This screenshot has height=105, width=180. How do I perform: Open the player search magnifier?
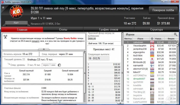[175, 34]
